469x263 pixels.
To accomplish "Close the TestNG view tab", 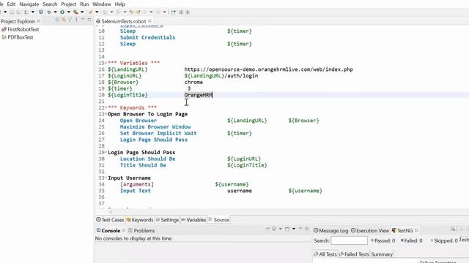I will pos(416,230).
